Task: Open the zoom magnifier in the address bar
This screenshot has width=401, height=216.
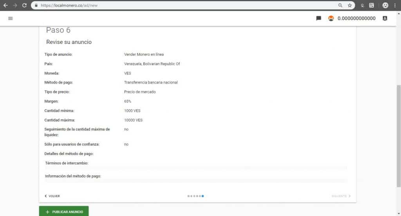Action: [x=340, y=5]
